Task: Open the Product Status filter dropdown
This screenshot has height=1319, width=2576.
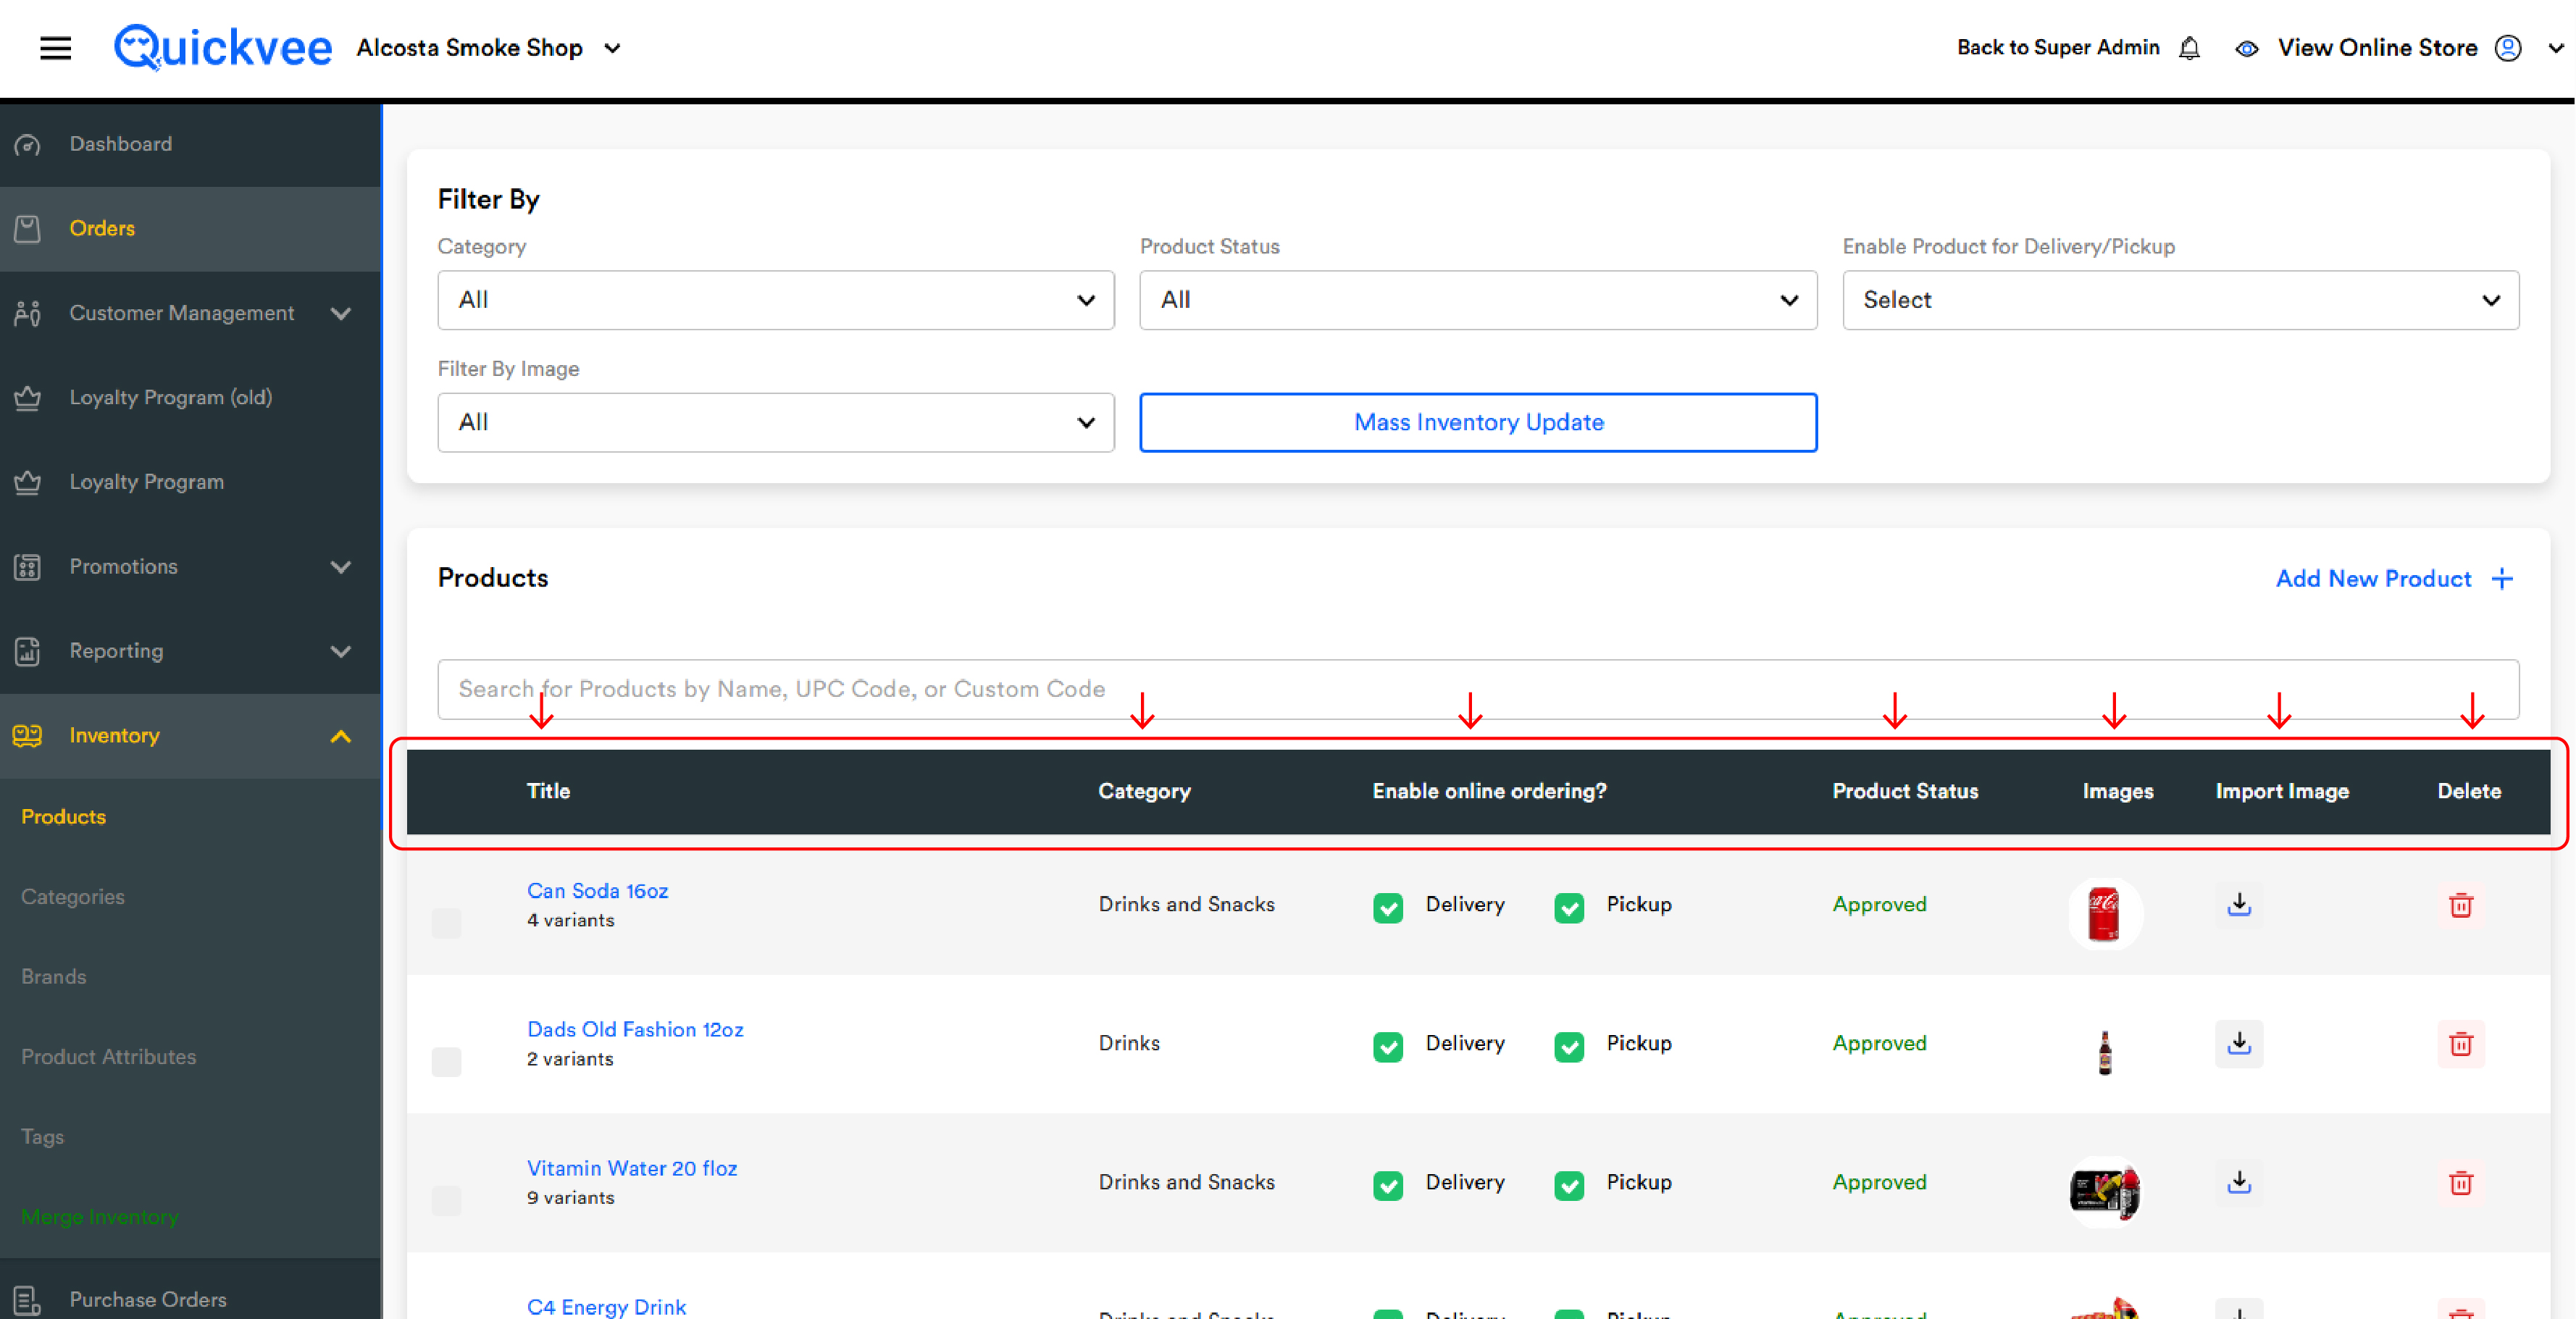Action: pyautogui.click(x=1478, y=300)
